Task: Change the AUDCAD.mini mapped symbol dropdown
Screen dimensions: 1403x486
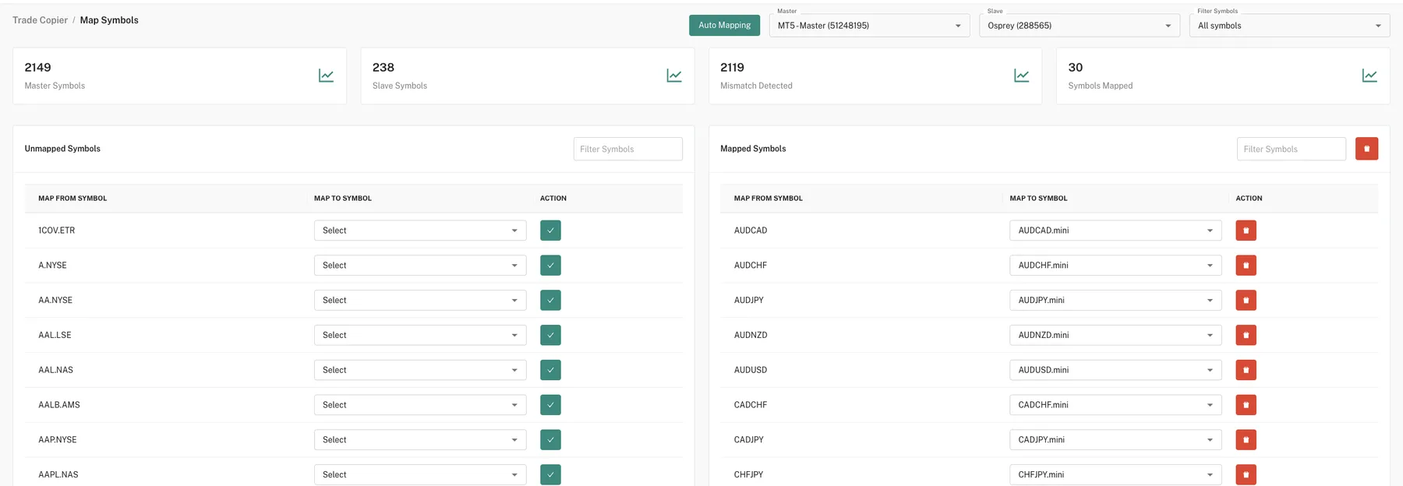Action: click(x=1115, y=231)
